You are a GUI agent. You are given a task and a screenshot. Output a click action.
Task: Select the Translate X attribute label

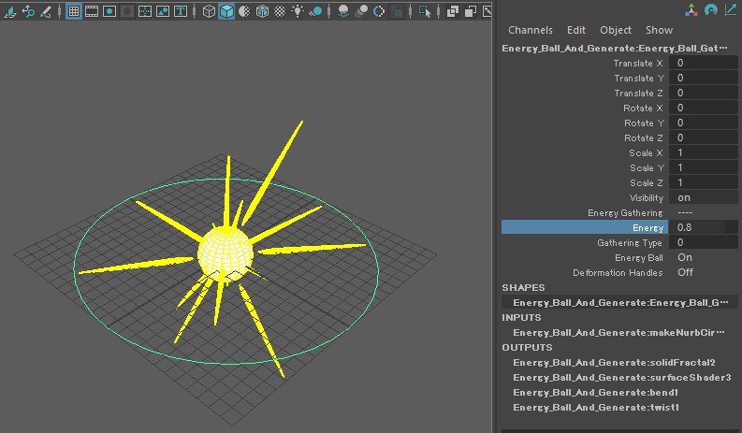[638, 63]
